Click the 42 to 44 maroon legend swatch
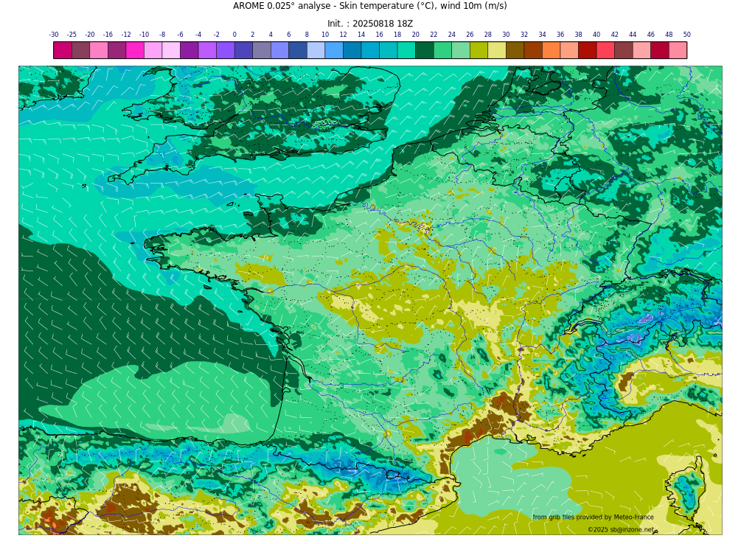The width and height of the screenshot is (741, 544). (623, 50)
